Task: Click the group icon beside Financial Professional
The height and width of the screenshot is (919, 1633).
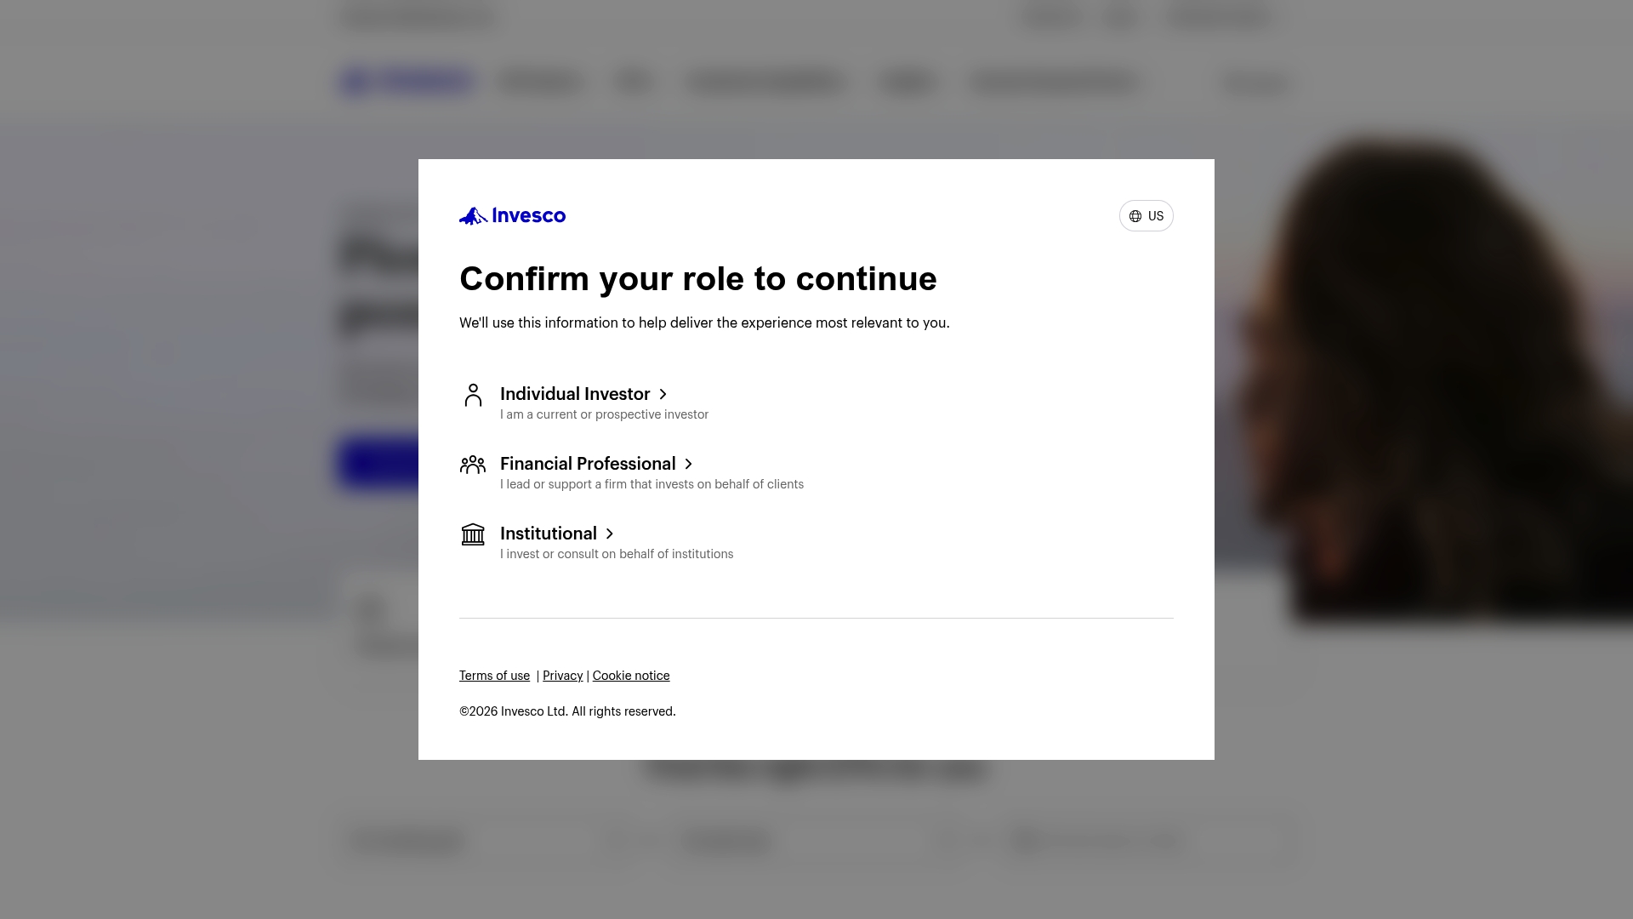Action: [473, 465]
